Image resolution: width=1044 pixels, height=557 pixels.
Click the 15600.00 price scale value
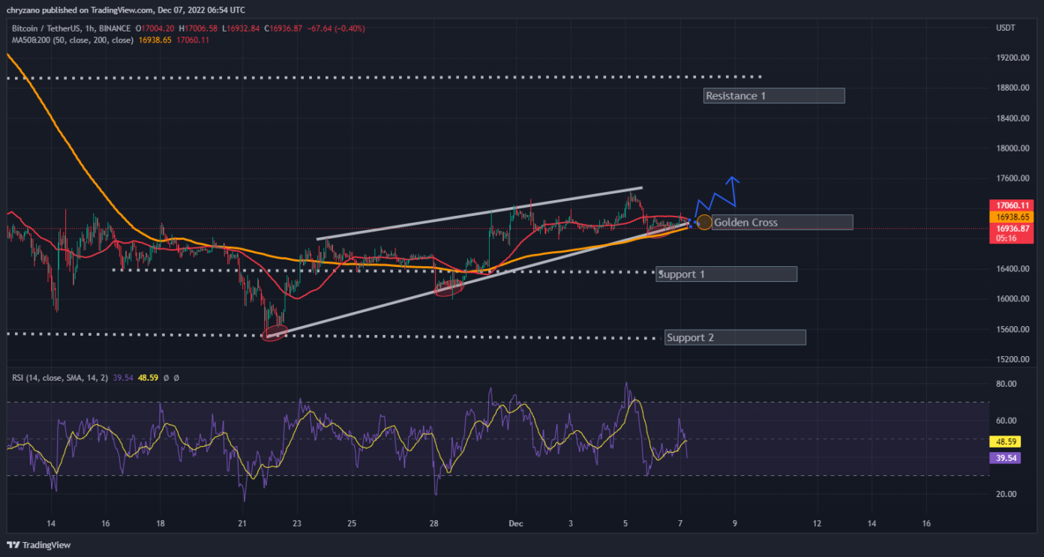(x=1012, y=329)
